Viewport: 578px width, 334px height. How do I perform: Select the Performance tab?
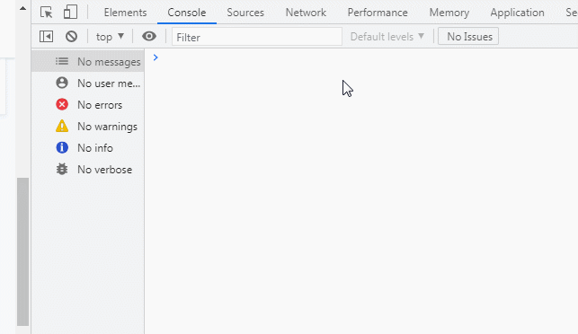pyautogui.click(x=378, y=13)
